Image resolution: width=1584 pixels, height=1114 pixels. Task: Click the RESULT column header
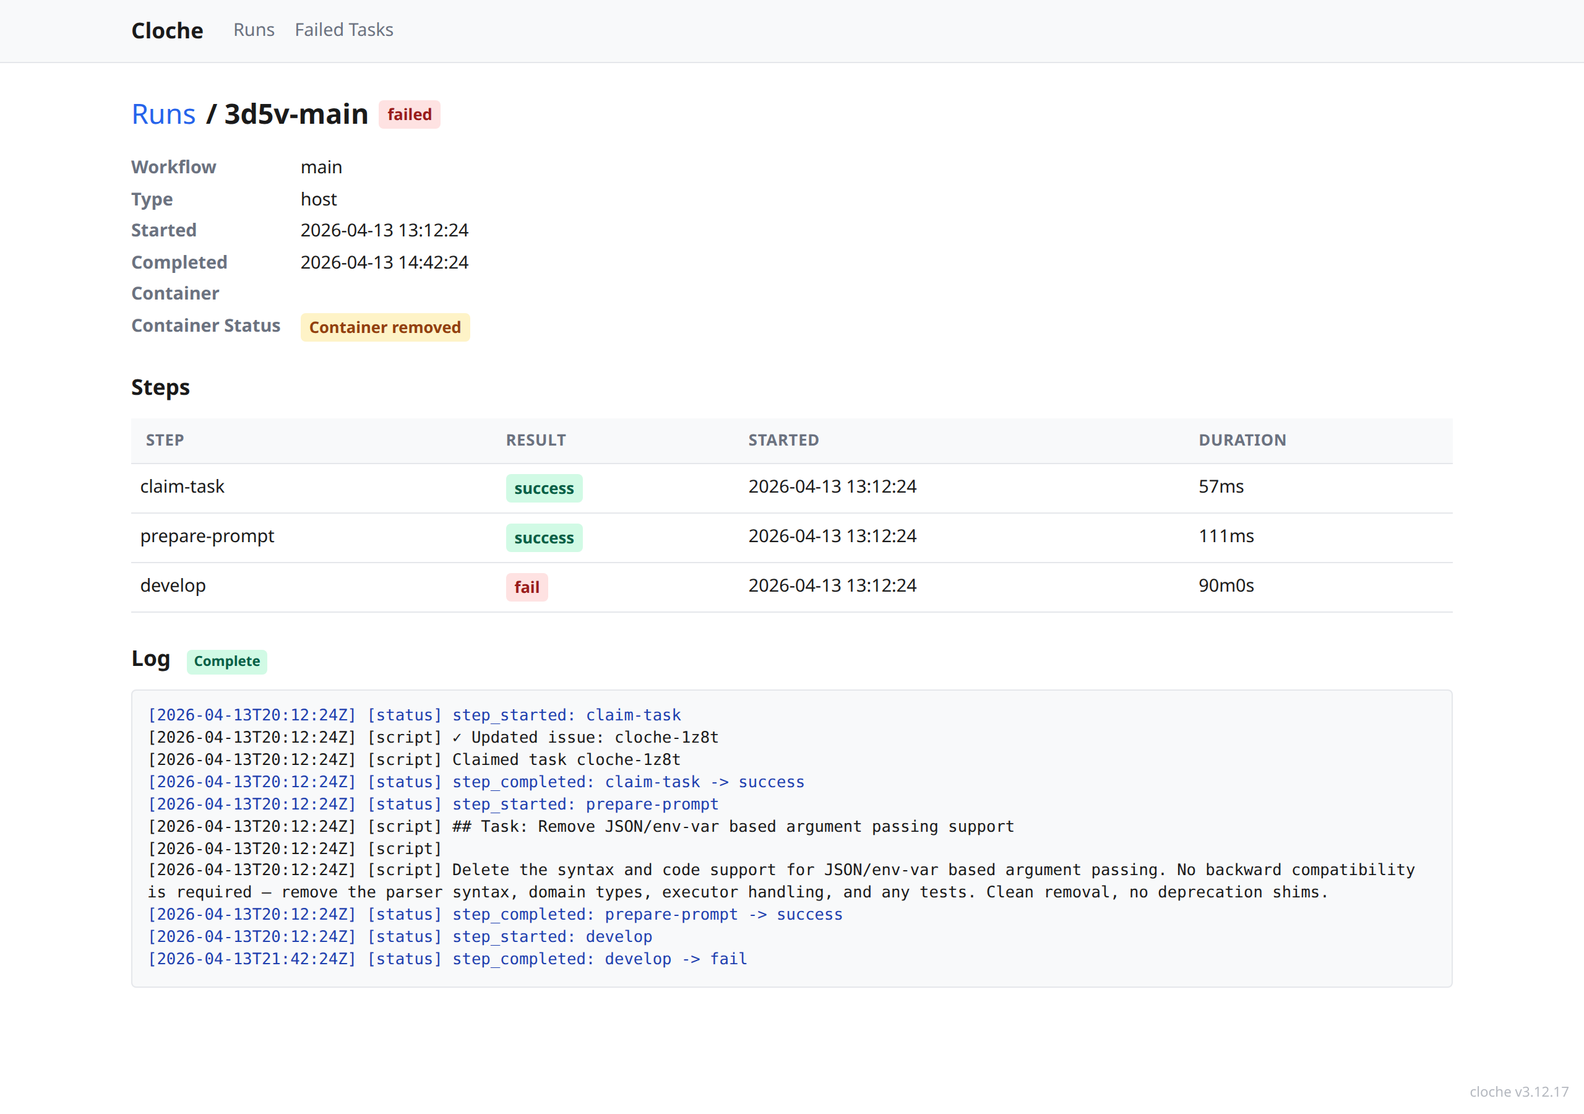click(535, 439)
